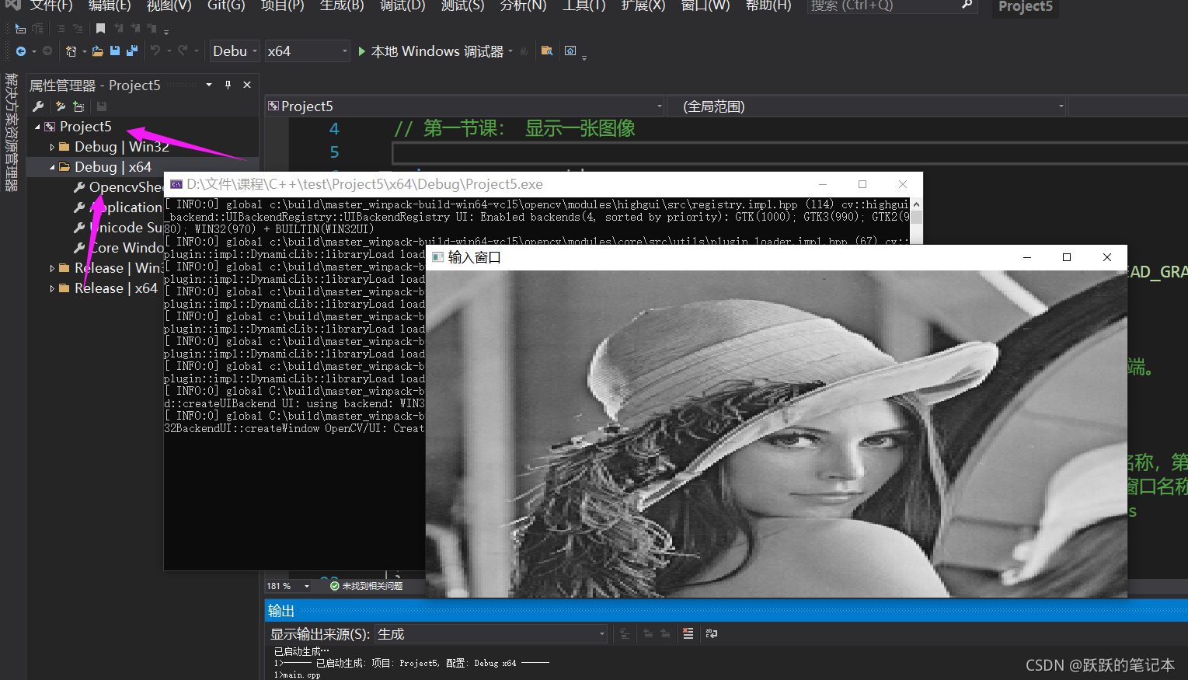Open the 视图(V) menu
This screenshot has width=1188, height=680.
click(169, 5)
